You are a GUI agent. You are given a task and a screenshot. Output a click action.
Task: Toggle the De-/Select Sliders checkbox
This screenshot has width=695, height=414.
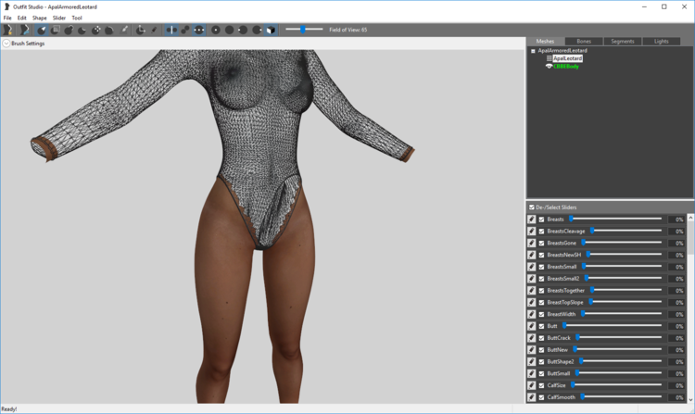(x=532, y=207)
